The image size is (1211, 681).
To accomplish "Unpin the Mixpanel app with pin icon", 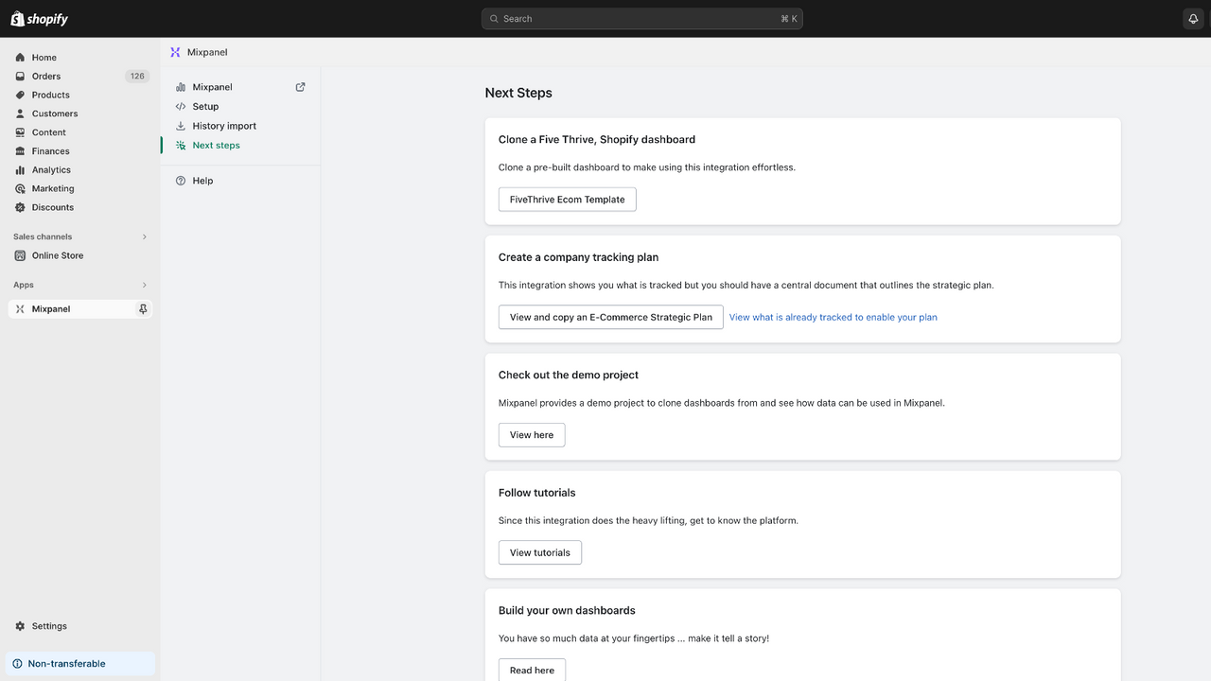I will [x=143, y=309].
